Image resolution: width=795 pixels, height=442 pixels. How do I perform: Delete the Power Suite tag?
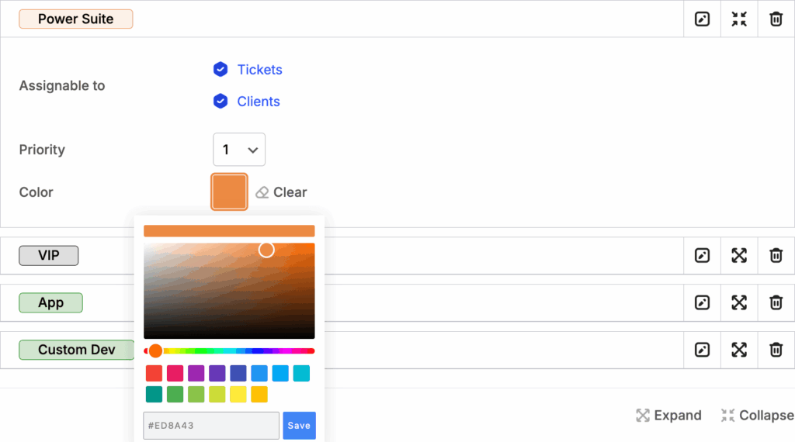(x=776, y=19)
